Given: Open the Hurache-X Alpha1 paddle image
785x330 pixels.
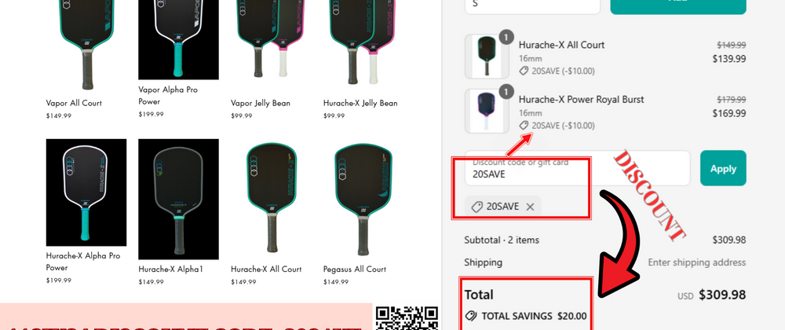Looking at the screenshot, I should coord(178,200).
